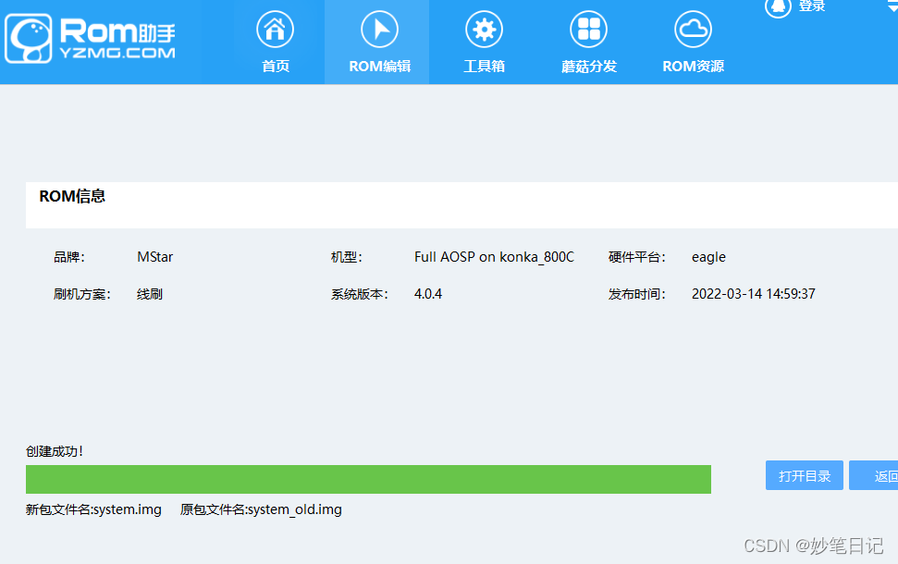Click the 发布时间: label
This screenshot has height=564, width=898.
[637, 294]
